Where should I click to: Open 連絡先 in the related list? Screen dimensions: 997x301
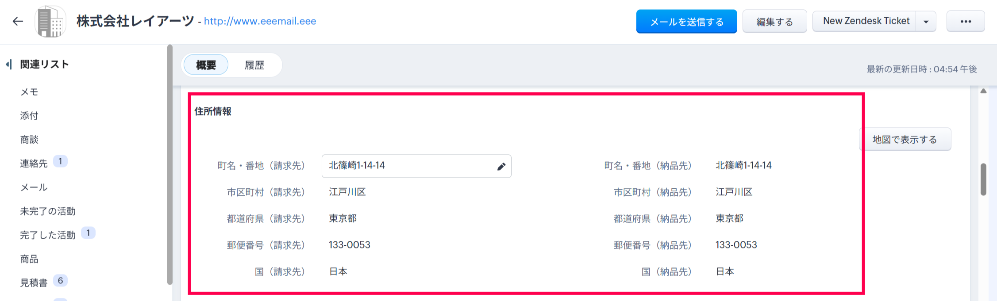[34, 164]
